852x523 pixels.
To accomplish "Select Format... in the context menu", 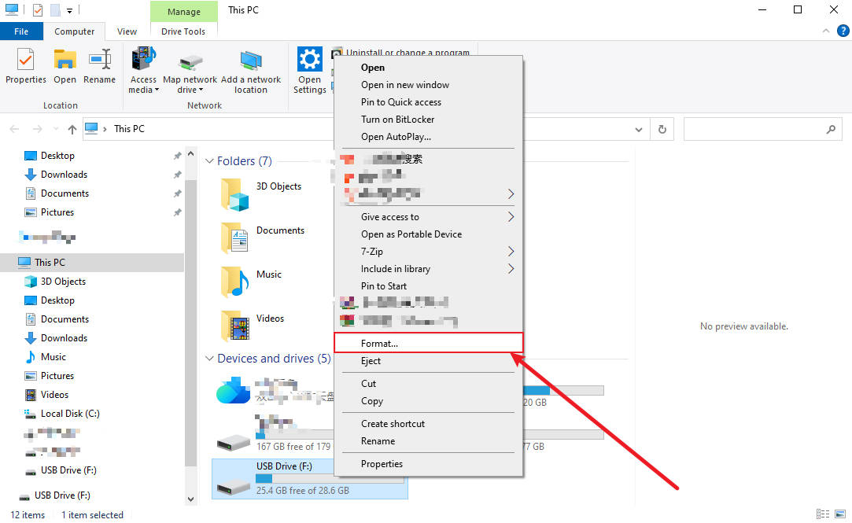I will 380,344.
